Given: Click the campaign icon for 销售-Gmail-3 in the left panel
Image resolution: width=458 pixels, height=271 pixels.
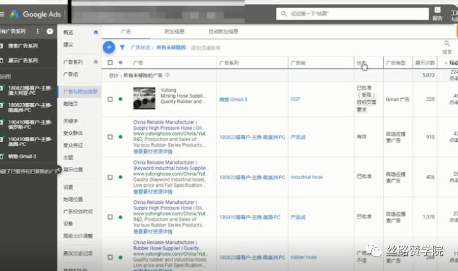Looking at the screenshot, I should (x=1, y=156).
